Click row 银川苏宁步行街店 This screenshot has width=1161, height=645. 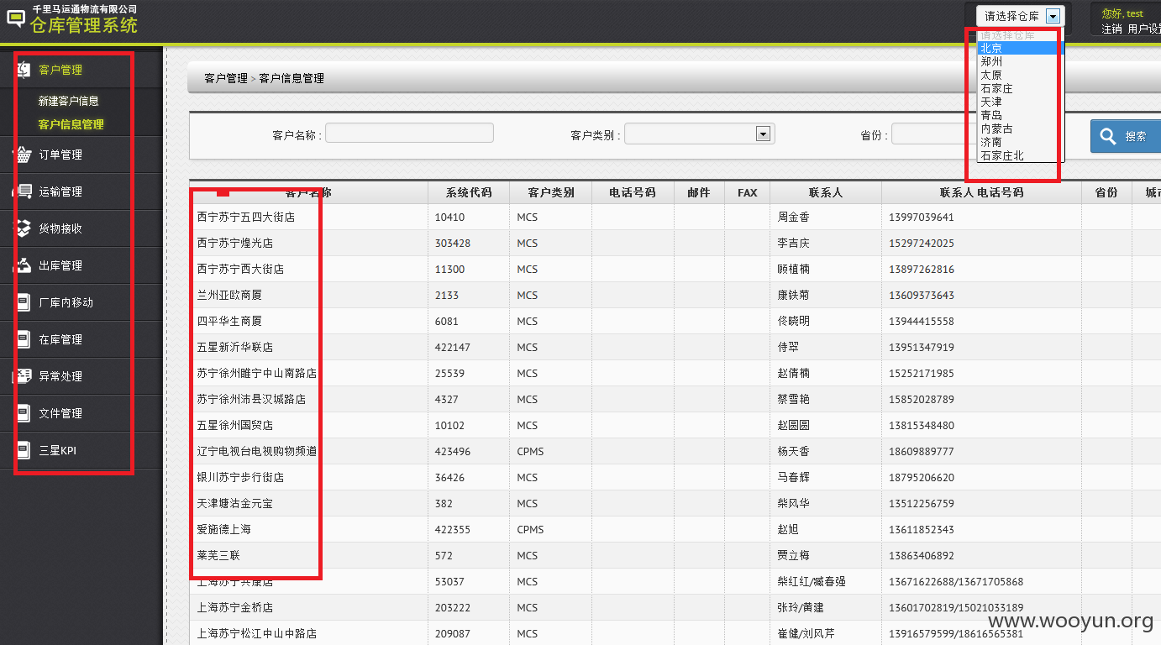[x=675, y=477]
